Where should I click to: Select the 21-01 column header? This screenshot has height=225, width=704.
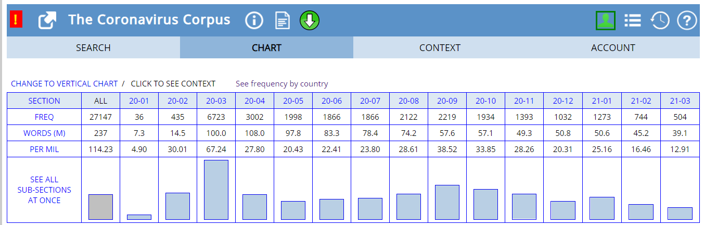601,101
